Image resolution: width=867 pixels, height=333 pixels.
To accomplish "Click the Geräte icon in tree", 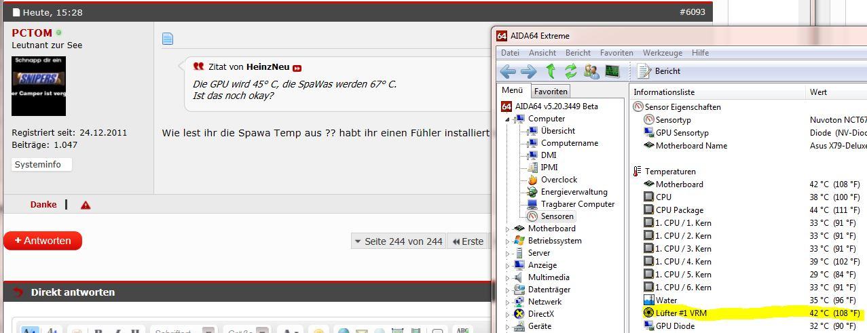I will pos(519,326).
